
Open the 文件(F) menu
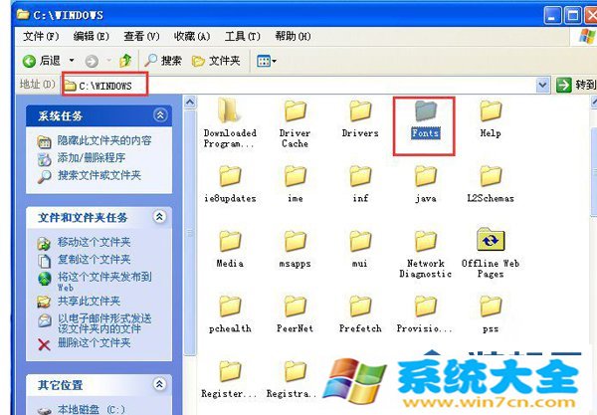pos(41,36)
